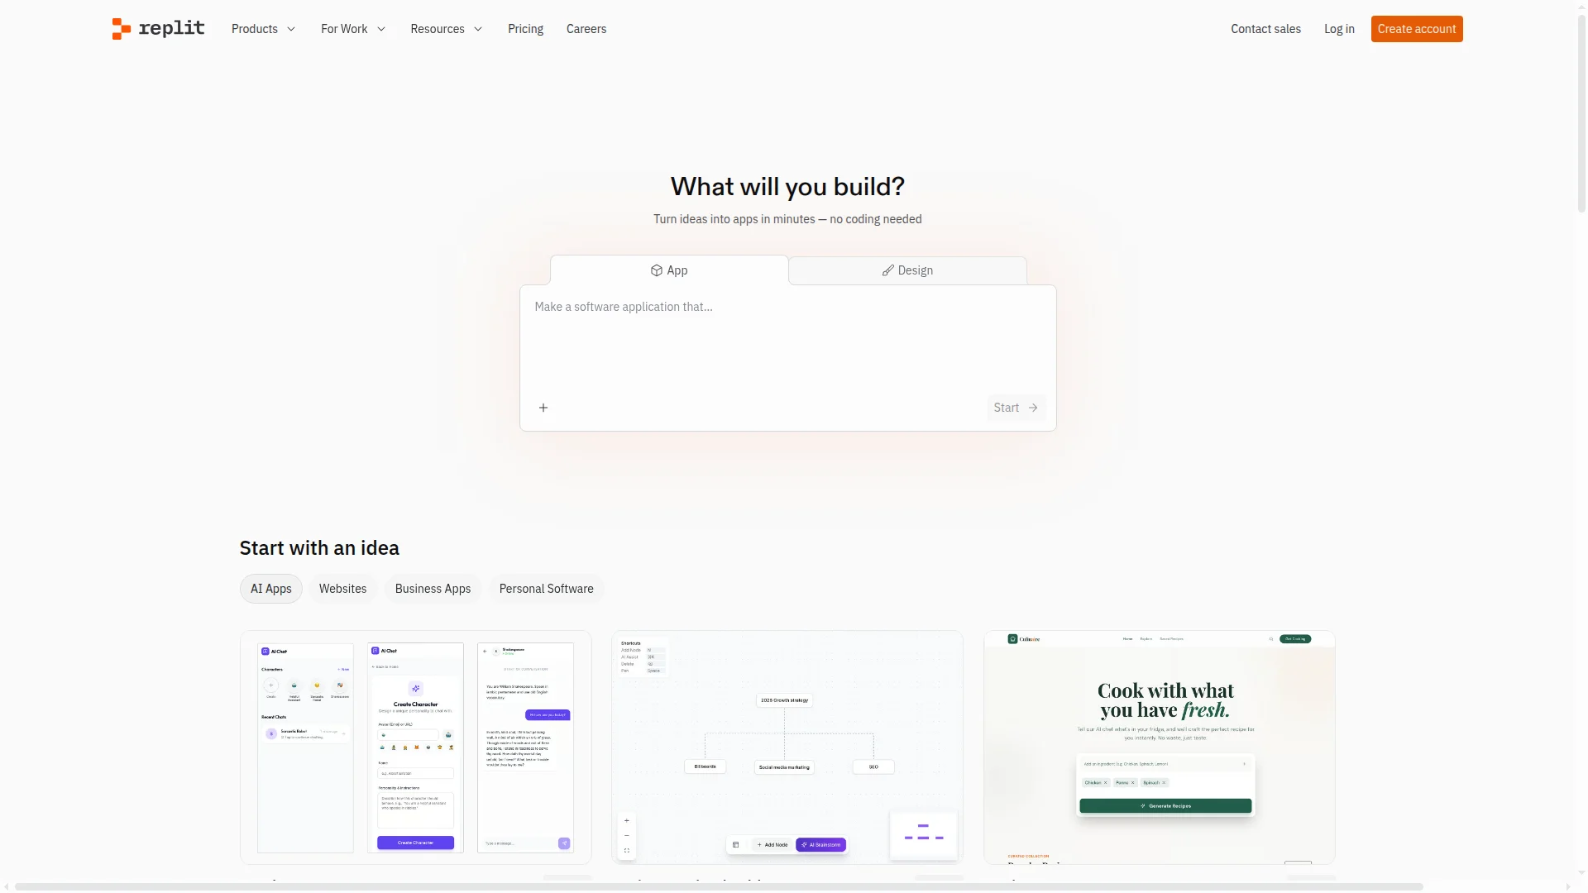Viewport: 1588px width, 893px height.
Task: Click the Start arrow to submit prompt
Action: [x=1016, y=407]
